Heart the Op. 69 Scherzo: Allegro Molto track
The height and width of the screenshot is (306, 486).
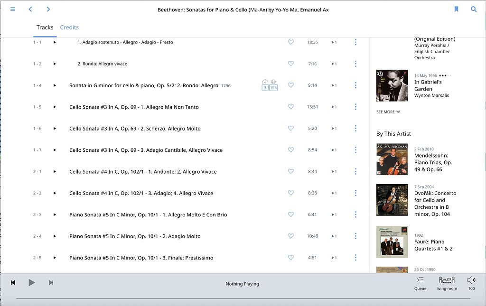click(291, 129)
